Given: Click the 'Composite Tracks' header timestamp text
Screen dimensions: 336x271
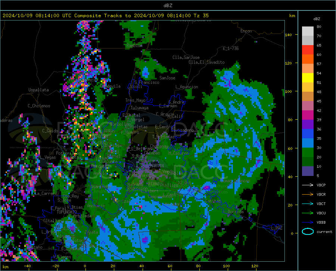Looking at the screenshot, I should (x=105, y=16).
